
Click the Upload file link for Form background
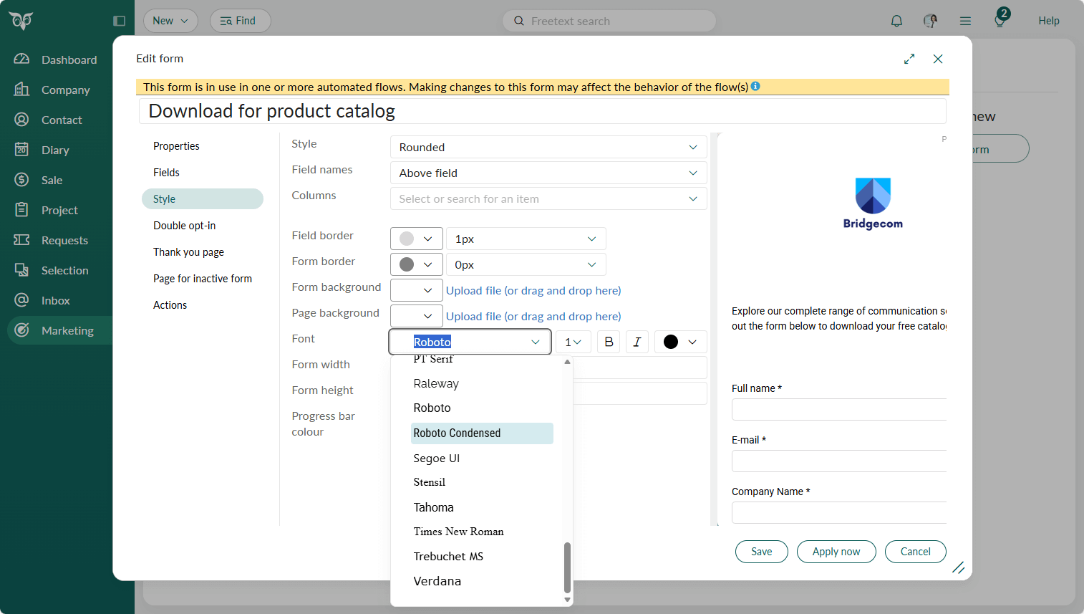[x=533, y=290]
